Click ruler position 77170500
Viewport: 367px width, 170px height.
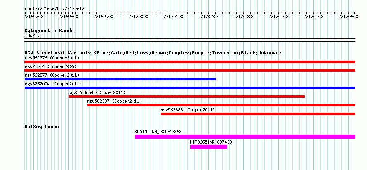313,17
